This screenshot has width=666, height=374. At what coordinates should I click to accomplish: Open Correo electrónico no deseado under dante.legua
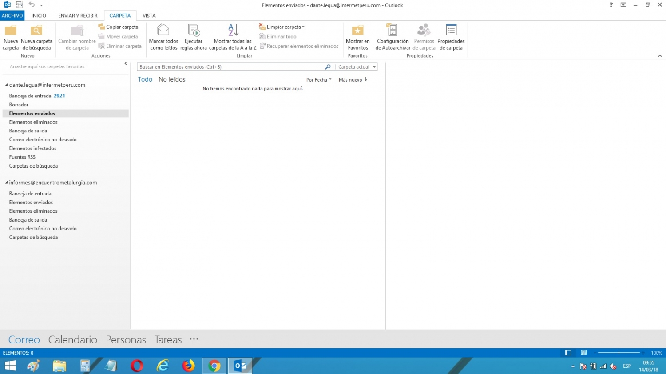pos(43,140)
